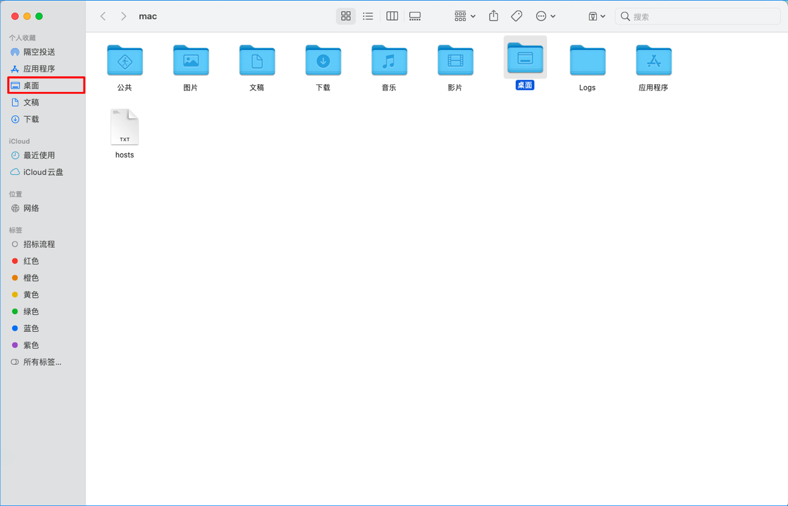Select the Logs folder icon
The width and height of the screenshot is (788, 506).
[x=588, y=60]
